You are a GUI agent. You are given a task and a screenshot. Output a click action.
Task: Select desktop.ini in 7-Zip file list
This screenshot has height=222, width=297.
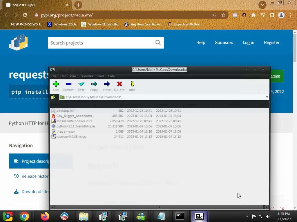tap(63, 111)
